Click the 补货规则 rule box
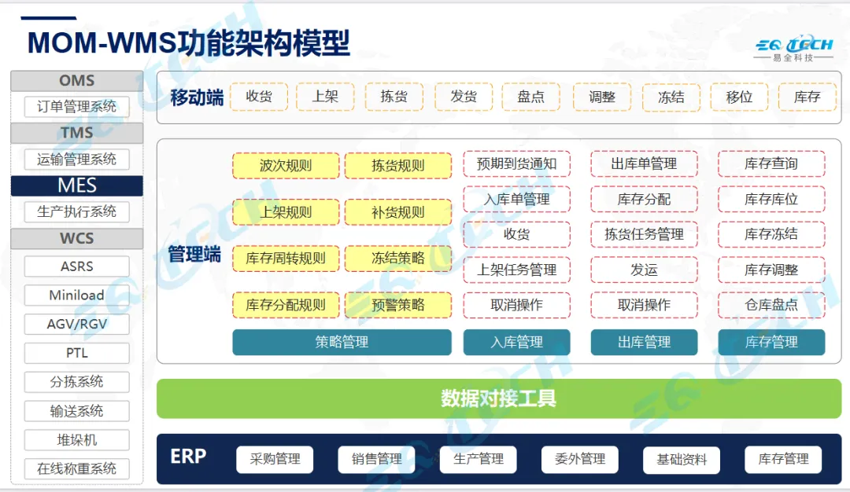850x492 pixels. click(398, 212)
